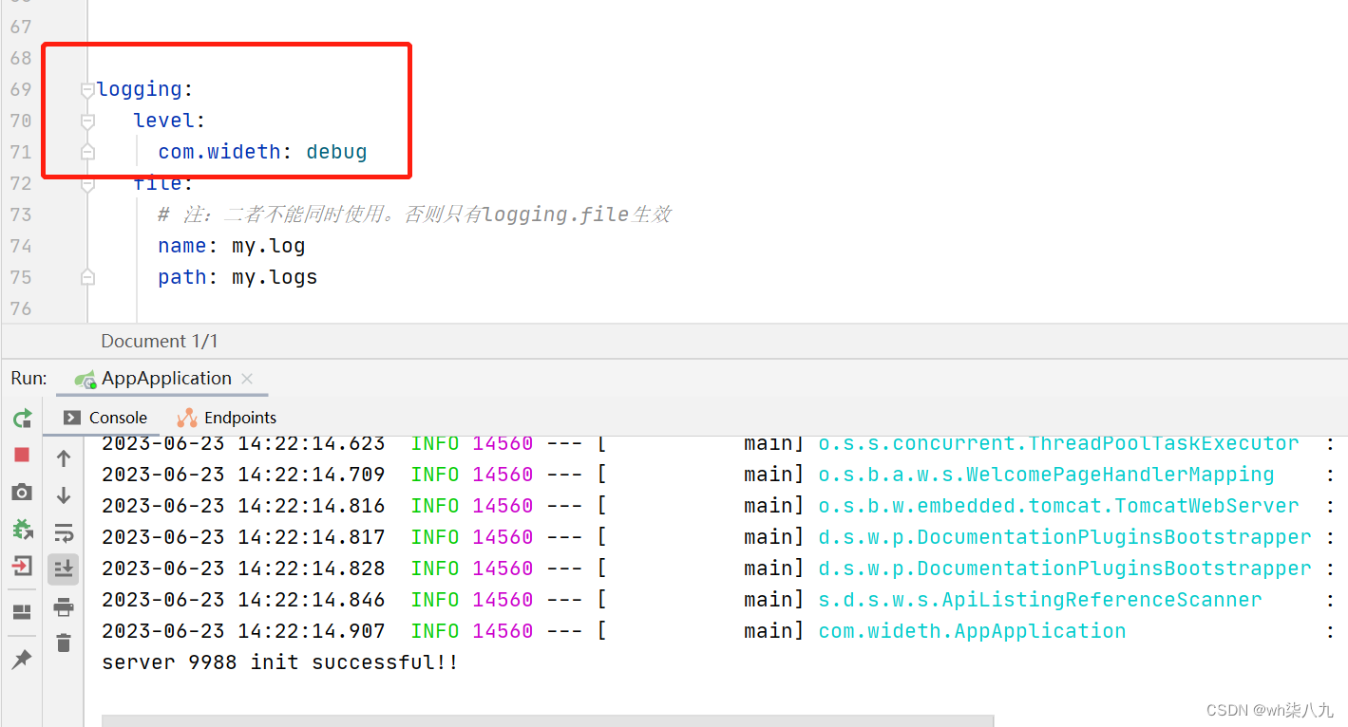The height and width of the screenshot is (727, 1348).
Task: Click DocumentationPluginsBootstrapper on the 14:22:14.828 line
Action: [1065, 569]
